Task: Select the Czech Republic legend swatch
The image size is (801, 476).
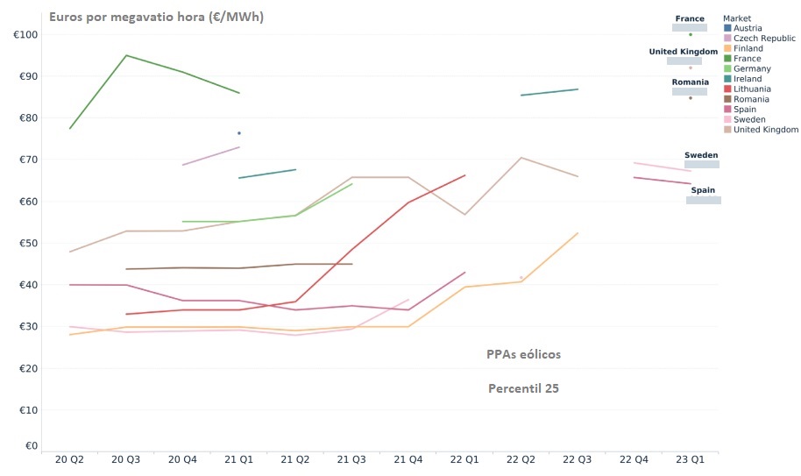Action: click(727, 39)
